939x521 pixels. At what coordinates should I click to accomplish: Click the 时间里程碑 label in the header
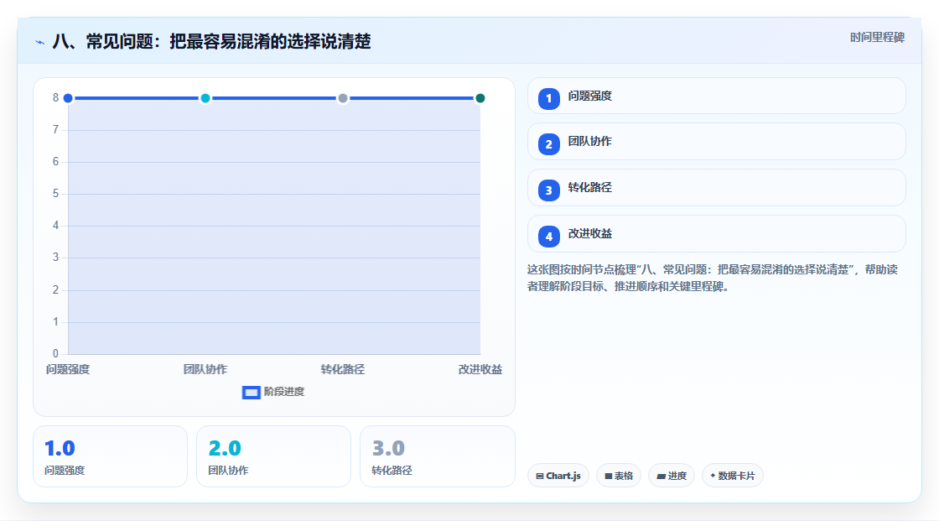pyautogui.click(x=877, y=37)
